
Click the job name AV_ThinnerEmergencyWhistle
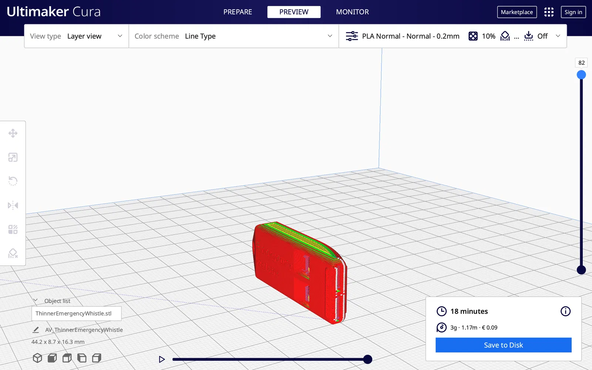tap(84, 330)
